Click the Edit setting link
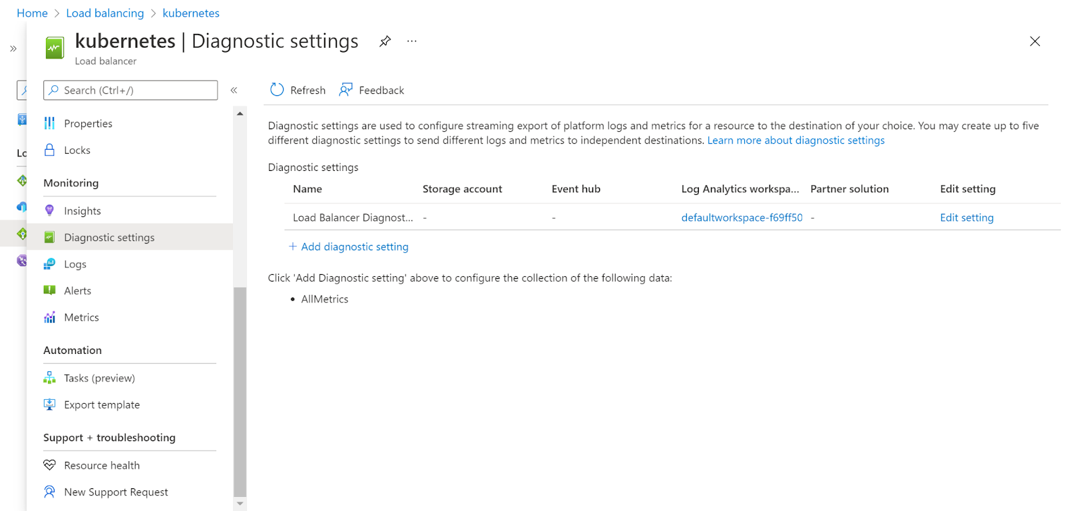 tap(966, 218)
